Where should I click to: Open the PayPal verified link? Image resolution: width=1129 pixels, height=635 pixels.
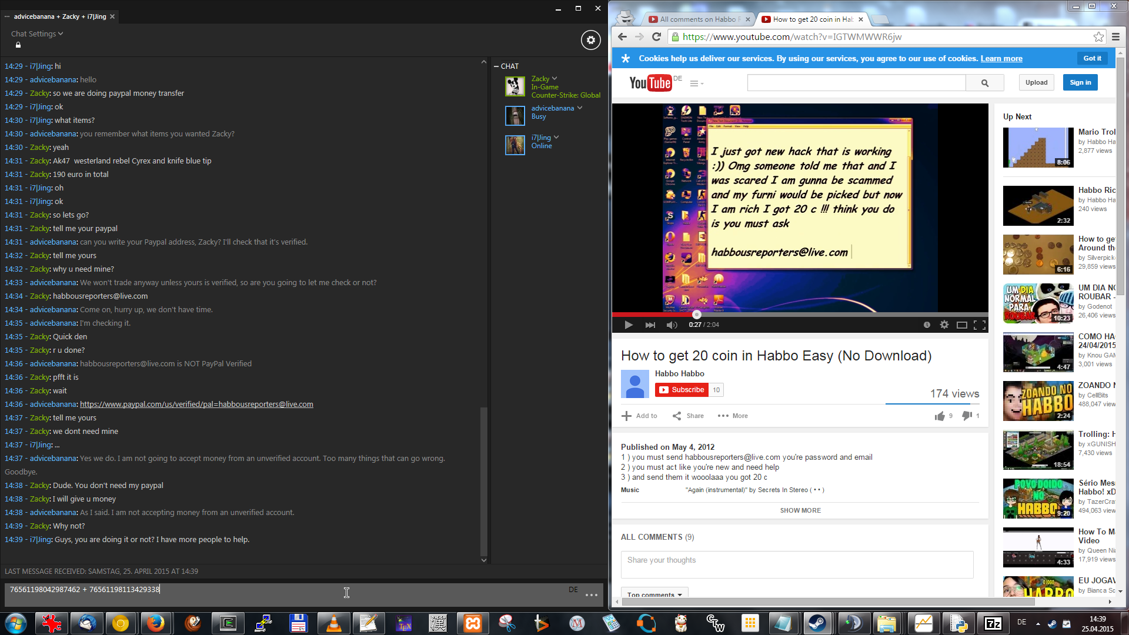(x=196, y=405)
